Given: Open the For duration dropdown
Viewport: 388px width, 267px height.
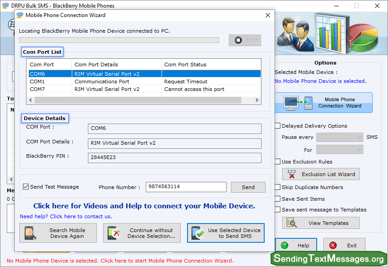Looking at the screenshot, I should (x=340, y=150).
